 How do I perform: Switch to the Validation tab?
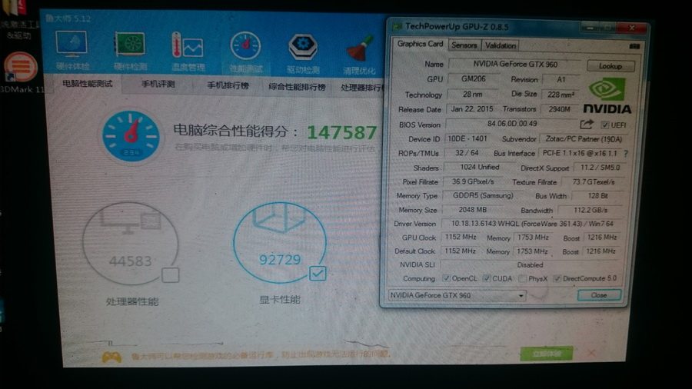[x=500, y=45]
